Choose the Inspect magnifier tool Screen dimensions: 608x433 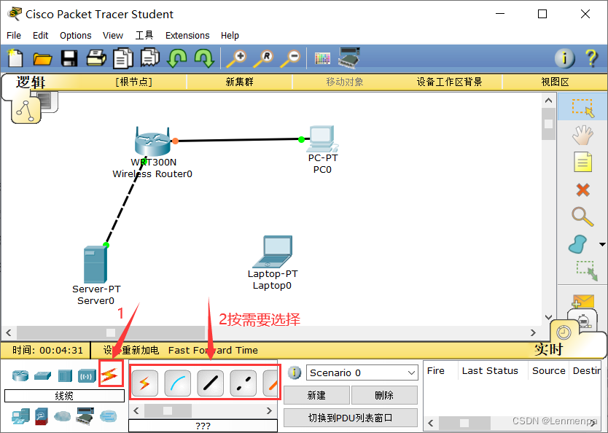[582, 217]
